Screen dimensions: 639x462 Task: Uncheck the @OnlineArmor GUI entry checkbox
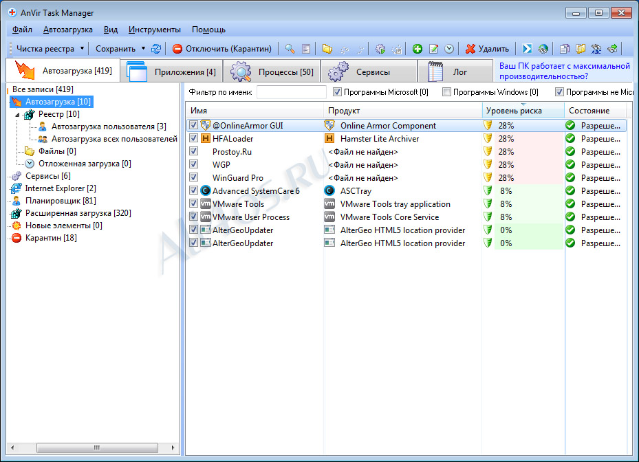(x=193, y=125)
